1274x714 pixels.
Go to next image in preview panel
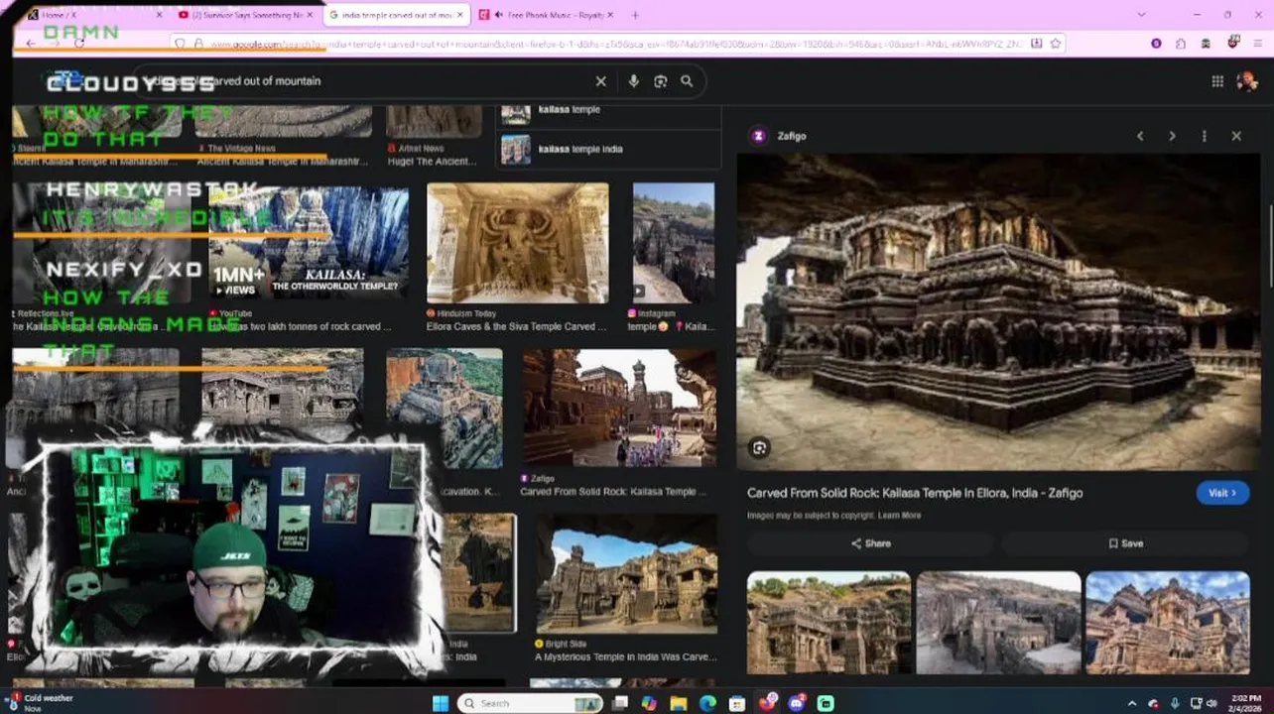[x=1172, y=136]
